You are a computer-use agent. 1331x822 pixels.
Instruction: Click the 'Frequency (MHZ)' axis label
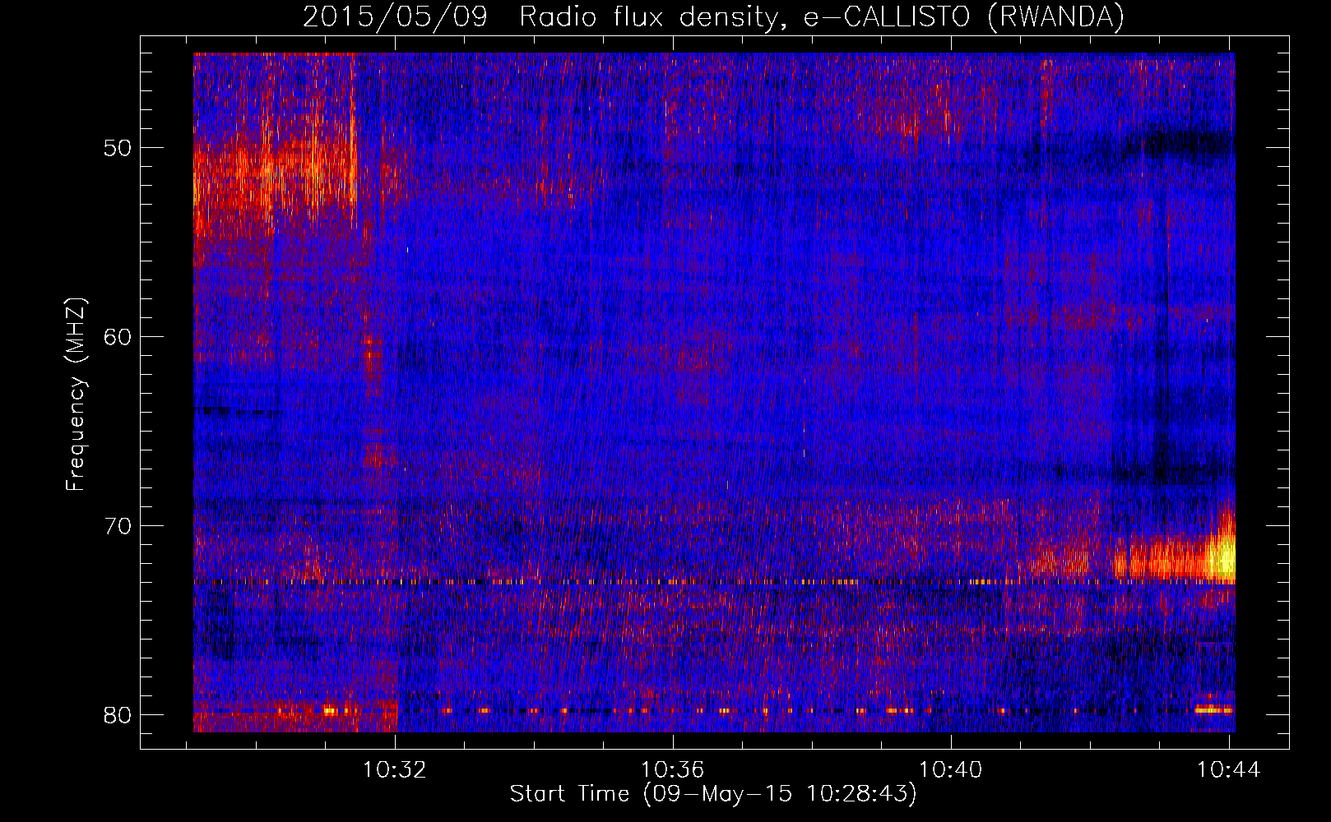76,395
